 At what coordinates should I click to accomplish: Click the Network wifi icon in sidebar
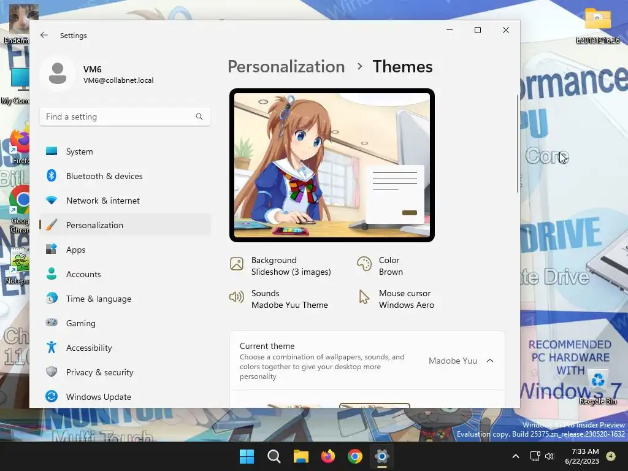point(52,201)
